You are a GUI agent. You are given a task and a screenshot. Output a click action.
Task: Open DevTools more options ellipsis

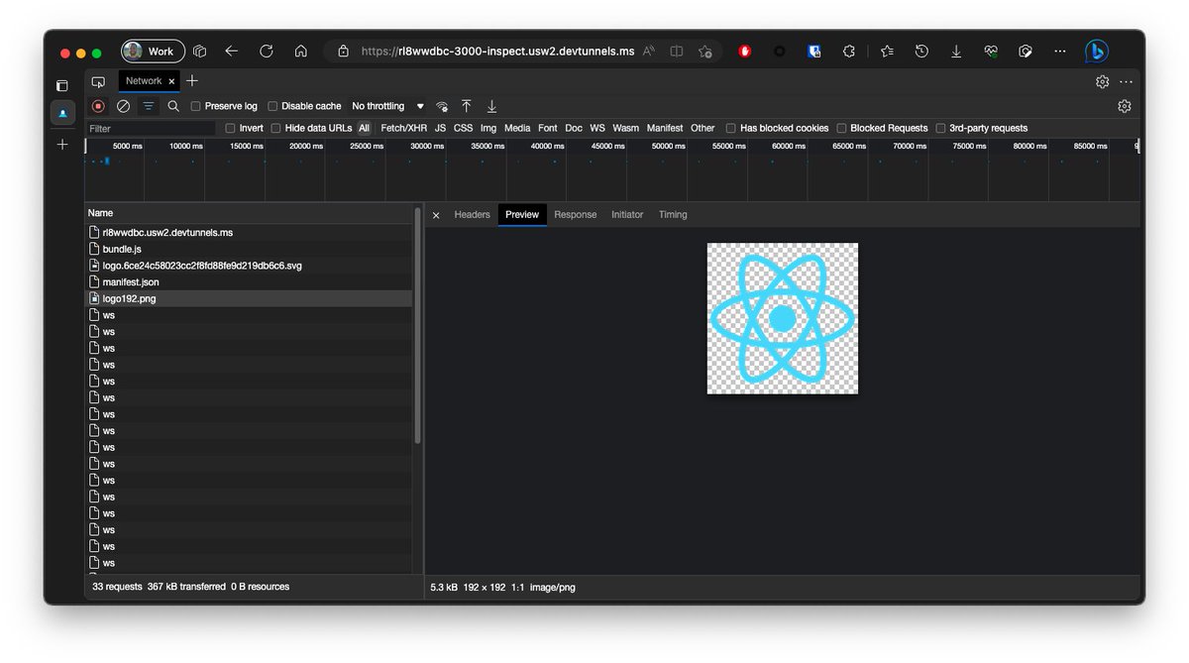(1126, 81)
